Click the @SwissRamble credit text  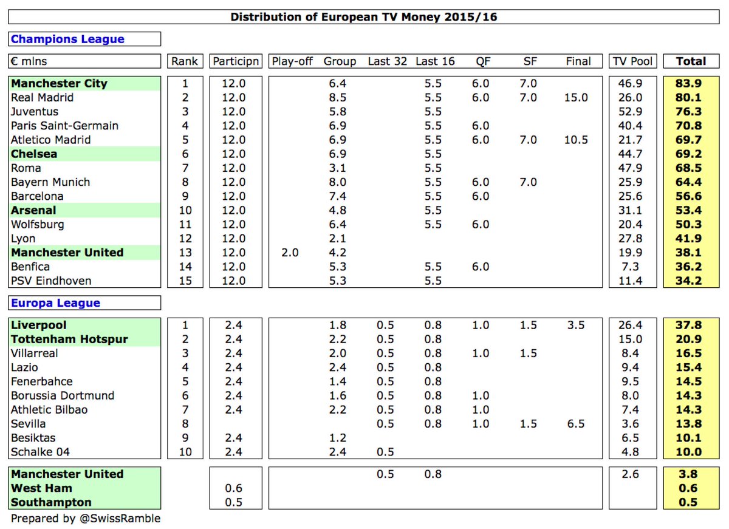tap(86, 518)
